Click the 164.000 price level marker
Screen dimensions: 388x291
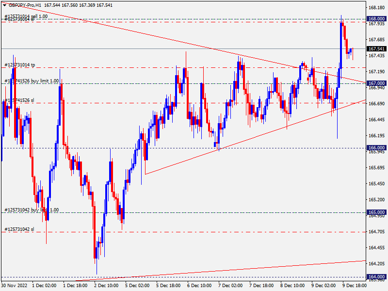(x=376, y=276)
